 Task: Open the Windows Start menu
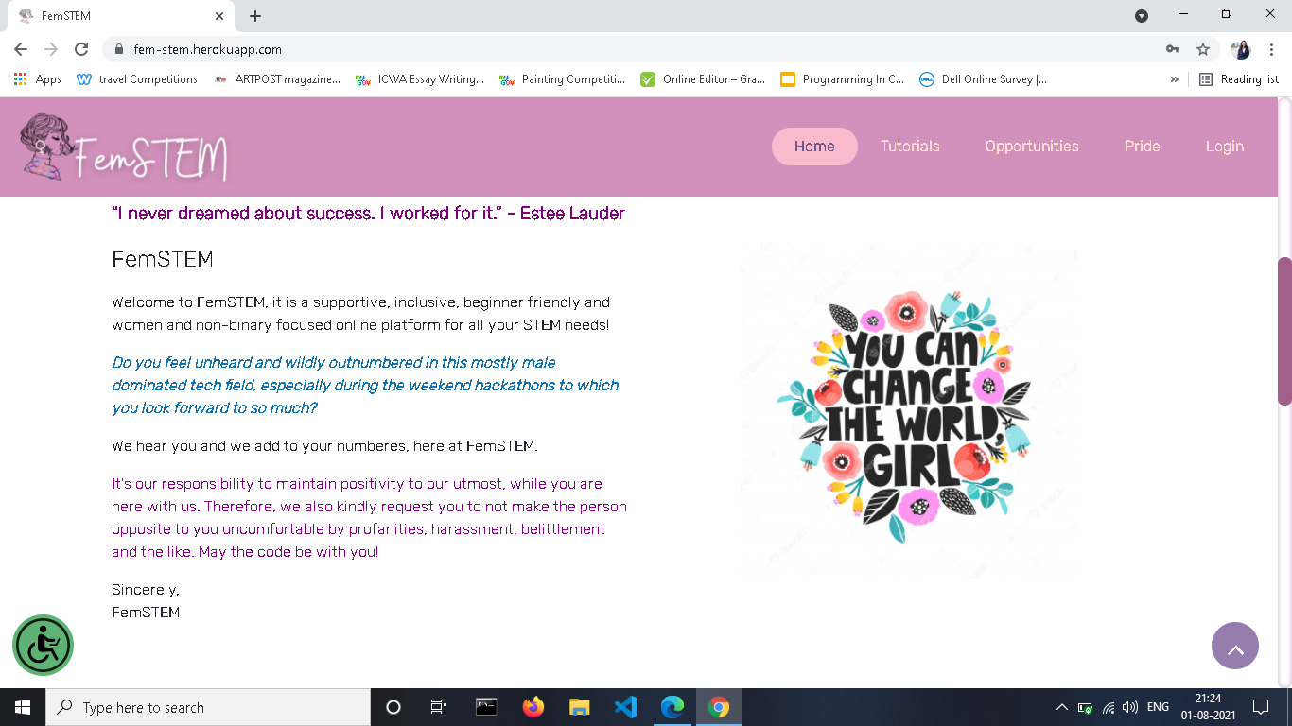(x=23, y=707)
